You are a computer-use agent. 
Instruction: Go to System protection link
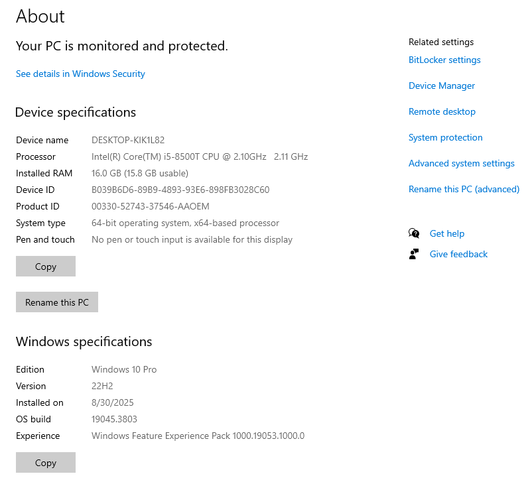coord(445,137)
